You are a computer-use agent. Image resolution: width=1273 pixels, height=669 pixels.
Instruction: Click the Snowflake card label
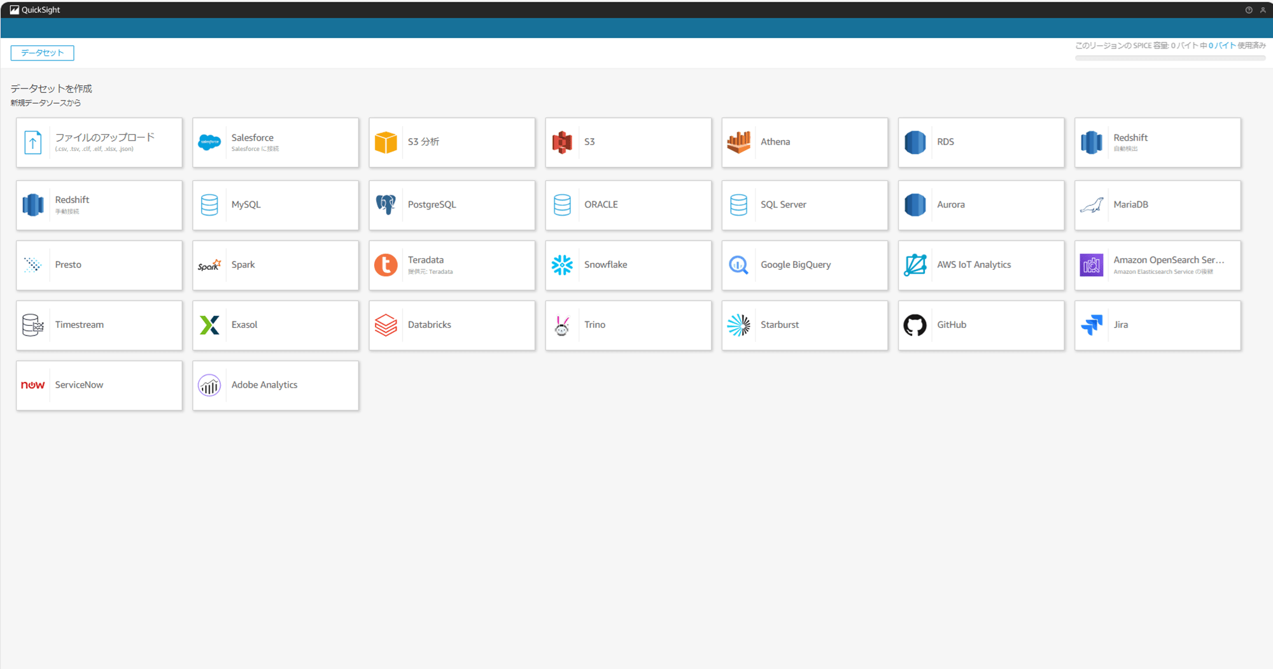(606, 265)
